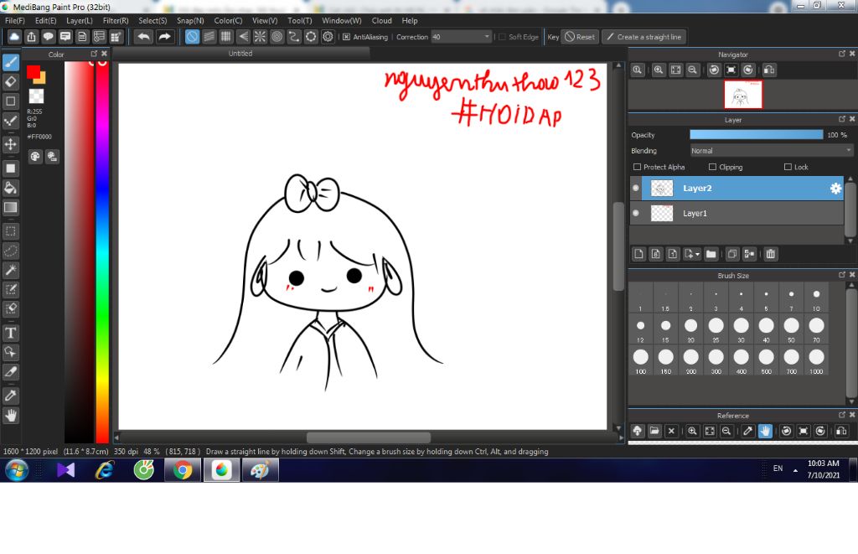Open the Snap menu

tap(190, 20)
